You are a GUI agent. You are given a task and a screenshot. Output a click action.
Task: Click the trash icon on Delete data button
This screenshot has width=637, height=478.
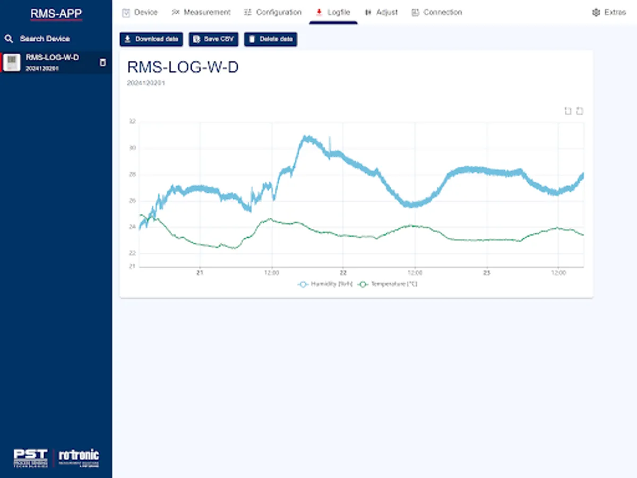pos(252,39)
